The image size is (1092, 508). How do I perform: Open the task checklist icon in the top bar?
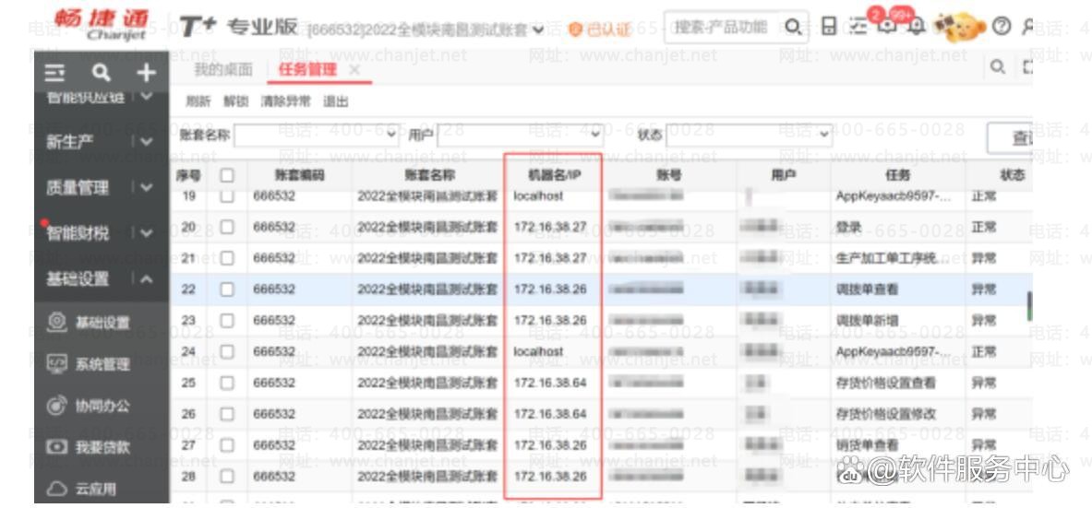tap(858, 27)
